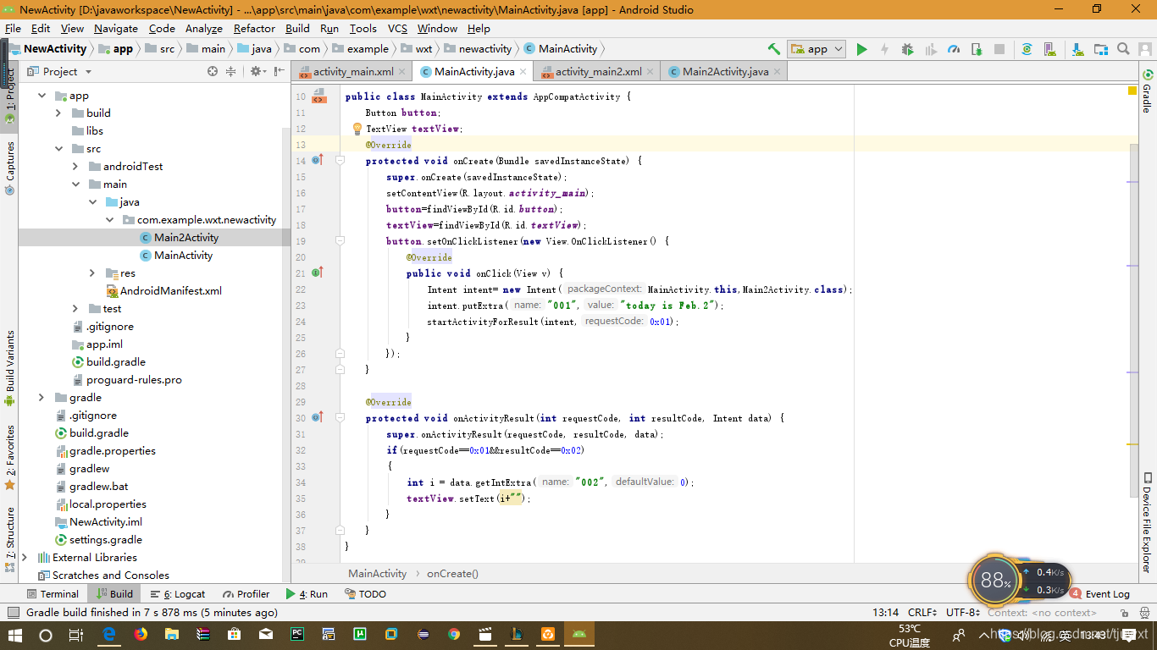Image resolution: width=1157 pixels, height=650 pixels.
Task: Expand External Libraries node
Action: [25, 557]
